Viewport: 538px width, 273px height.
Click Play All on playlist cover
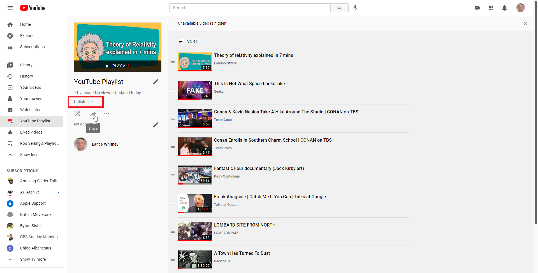click(x=118, y=66)
